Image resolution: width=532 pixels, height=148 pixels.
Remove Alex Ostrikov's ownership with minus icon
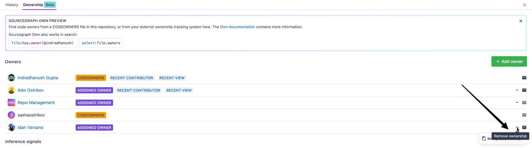click(x=517, y=90)
